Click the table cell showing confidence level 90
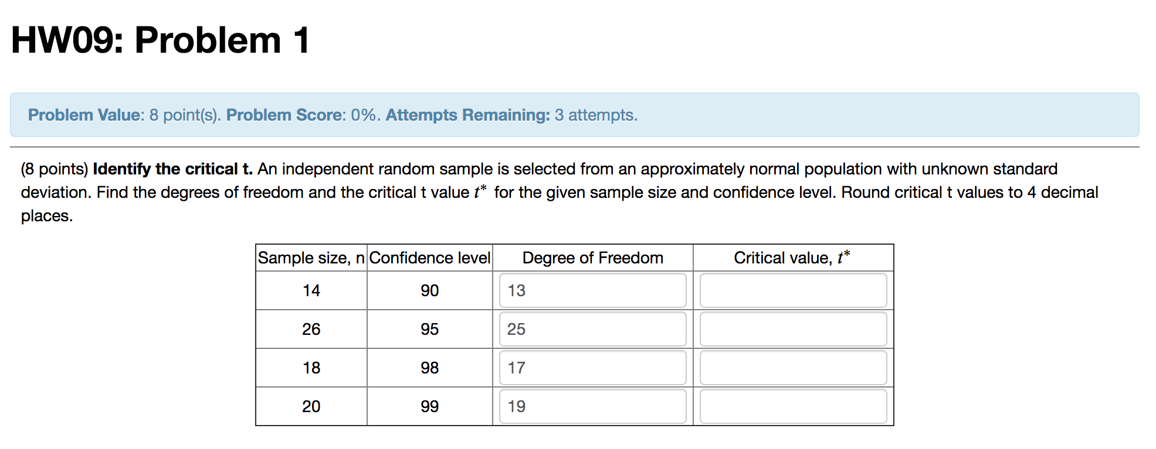The image size is (1156, 449). (429, 290)
